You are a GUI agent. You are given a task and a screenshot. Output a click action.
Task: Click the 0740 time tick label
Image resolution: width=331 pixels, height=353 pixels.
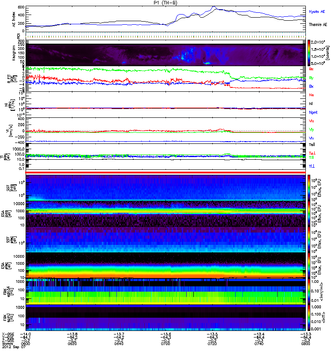coord(259,344)
